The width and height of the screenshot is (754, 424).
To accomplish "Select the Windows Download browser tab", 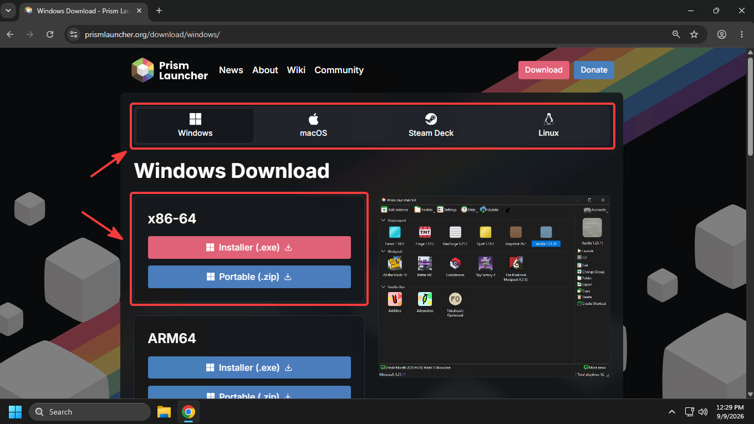I will (x=83, y=11).
